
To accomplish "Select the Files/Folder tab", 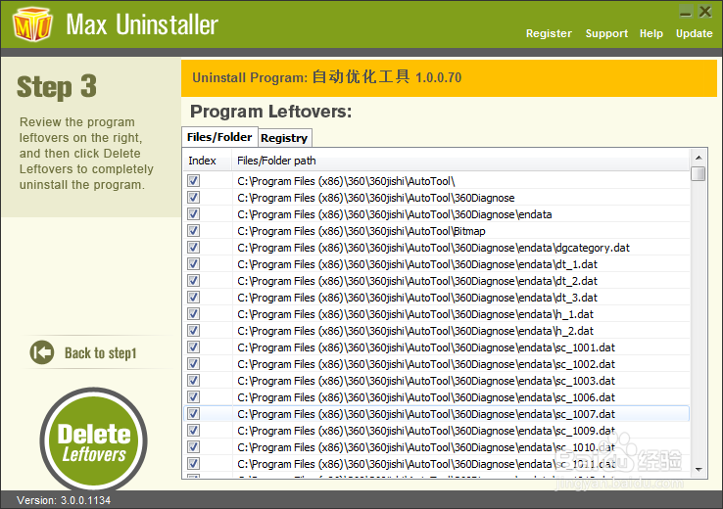I will 220,137.
